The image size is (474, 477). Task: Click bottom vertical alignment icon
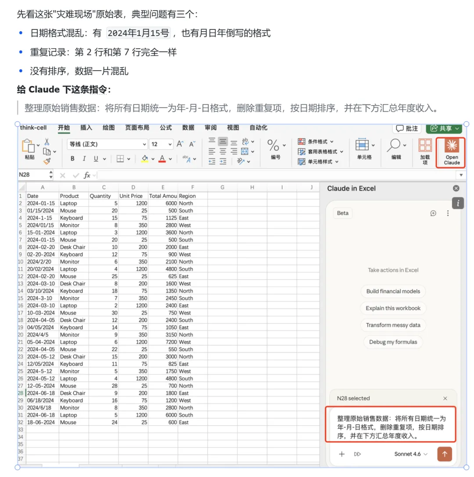(x=233, y=142)
